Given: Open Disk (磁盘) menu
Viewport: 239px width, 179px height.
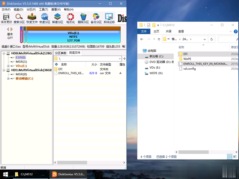Looking at the screenshot, I should 18,9.
